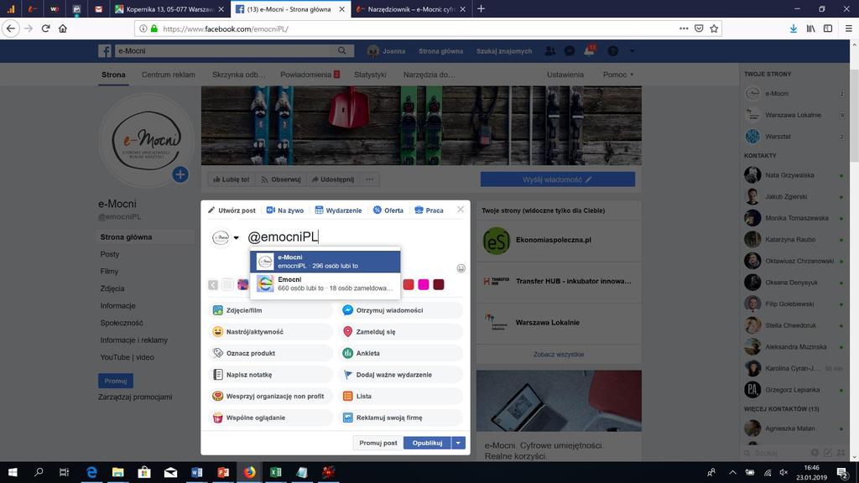Open Firefox library icon
Viewport: 859px width, 483px height.
(x=811, y=29)
